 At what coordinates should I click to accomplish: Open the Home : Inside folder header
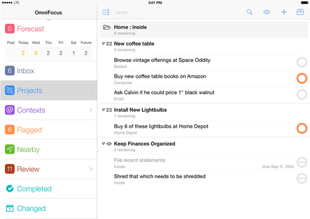203,29
